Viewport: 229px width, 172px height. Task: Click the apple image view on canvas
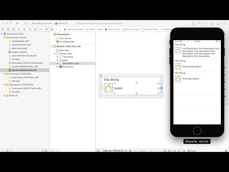(108, 88)
